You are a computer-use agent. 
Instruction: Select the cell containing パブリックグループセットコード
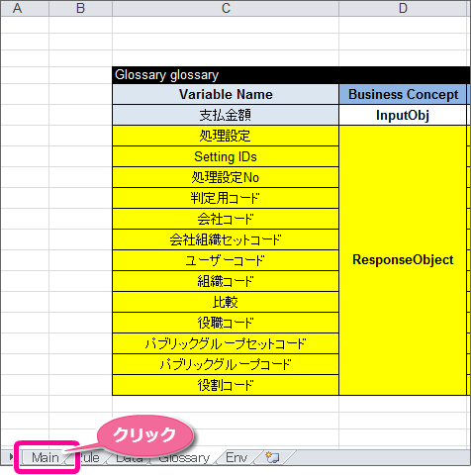[x=226, y=343]
